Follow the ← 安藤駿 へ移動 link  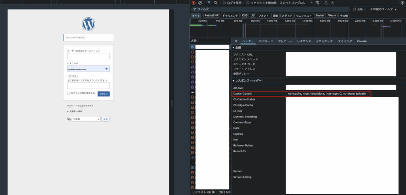pos(75,112)
